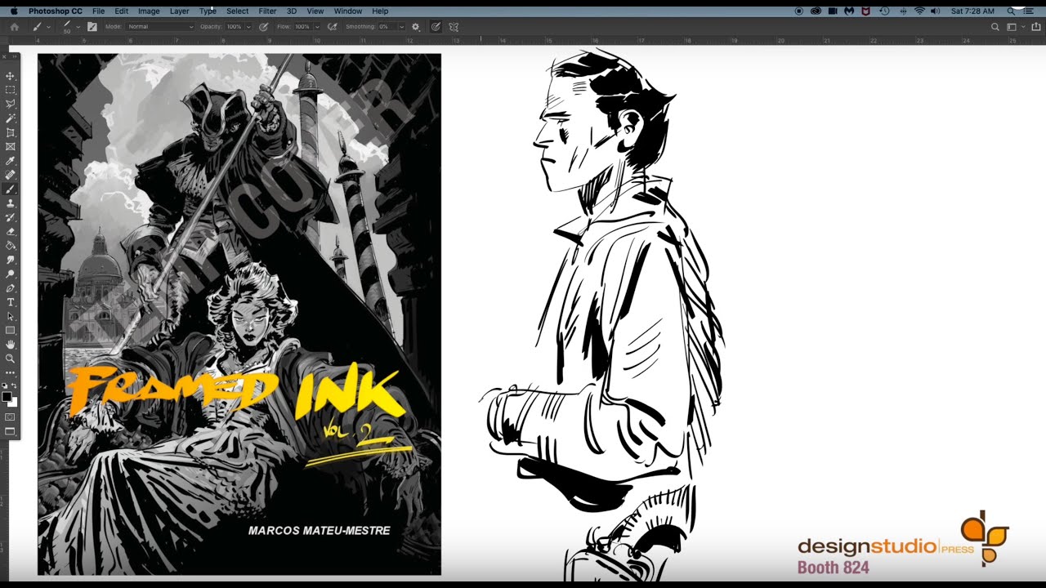Open the Opacity slider dropdown

click(248, 27)
